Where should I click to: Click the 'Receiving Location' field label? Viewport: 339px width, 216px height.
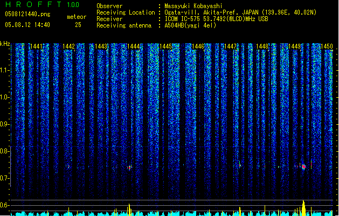tap(126, 12)
